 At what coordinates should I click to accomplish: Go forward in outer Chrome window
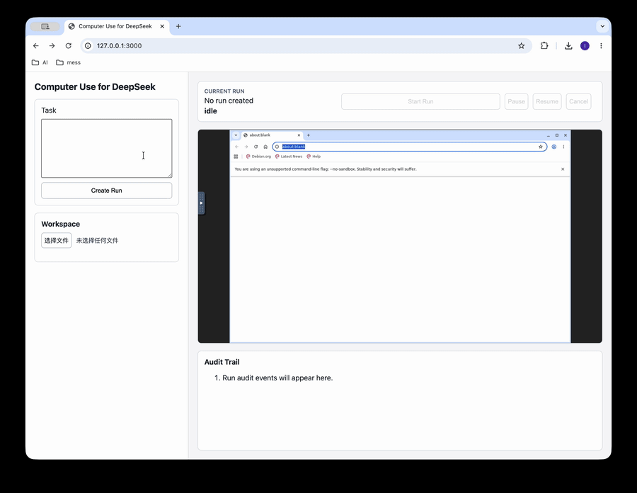(x=52, y=46)
